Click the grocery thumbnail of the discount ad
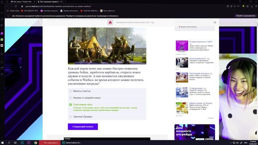 point(182,108)
